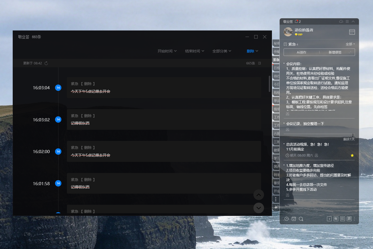The image size is (373, 249).
Task: Click the 16:03:02 timeline marker circle
Action: coord(58,119)
